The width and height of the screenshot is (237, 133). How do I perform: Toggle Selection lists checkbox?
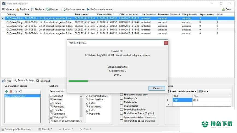[87, 100]
